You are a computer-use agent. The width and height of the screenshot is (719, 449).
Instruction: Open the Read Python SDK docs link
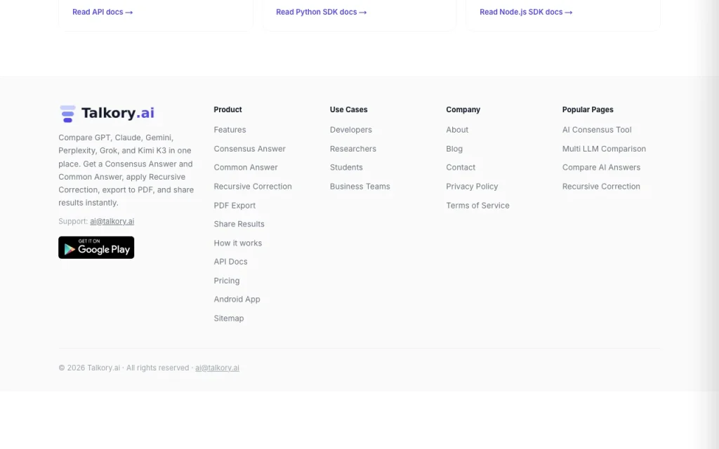point(321,12)
